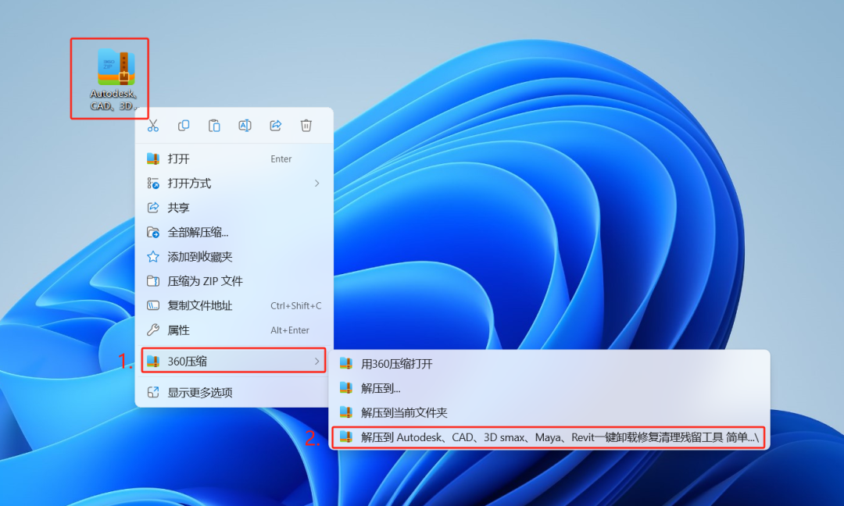Image resolution: width=844 pixels, height=506 pixels.
Task: Expand the 360压缩 submenu
Action: pos(234,361)
